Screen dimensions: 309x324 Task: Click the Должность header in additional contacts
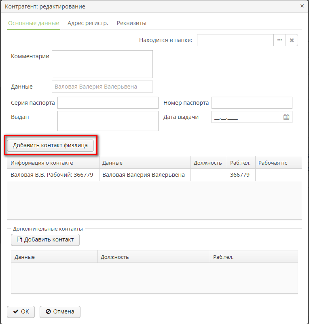153,257
